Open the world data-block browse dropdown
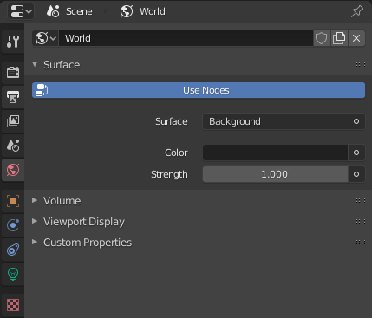The height and width of the screenshot is (318, 372). (x=45, y=38)
